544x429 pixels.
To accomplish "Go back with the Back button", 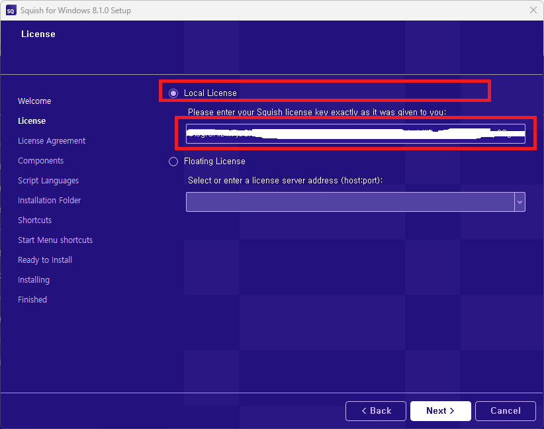I will pos(376,411).
